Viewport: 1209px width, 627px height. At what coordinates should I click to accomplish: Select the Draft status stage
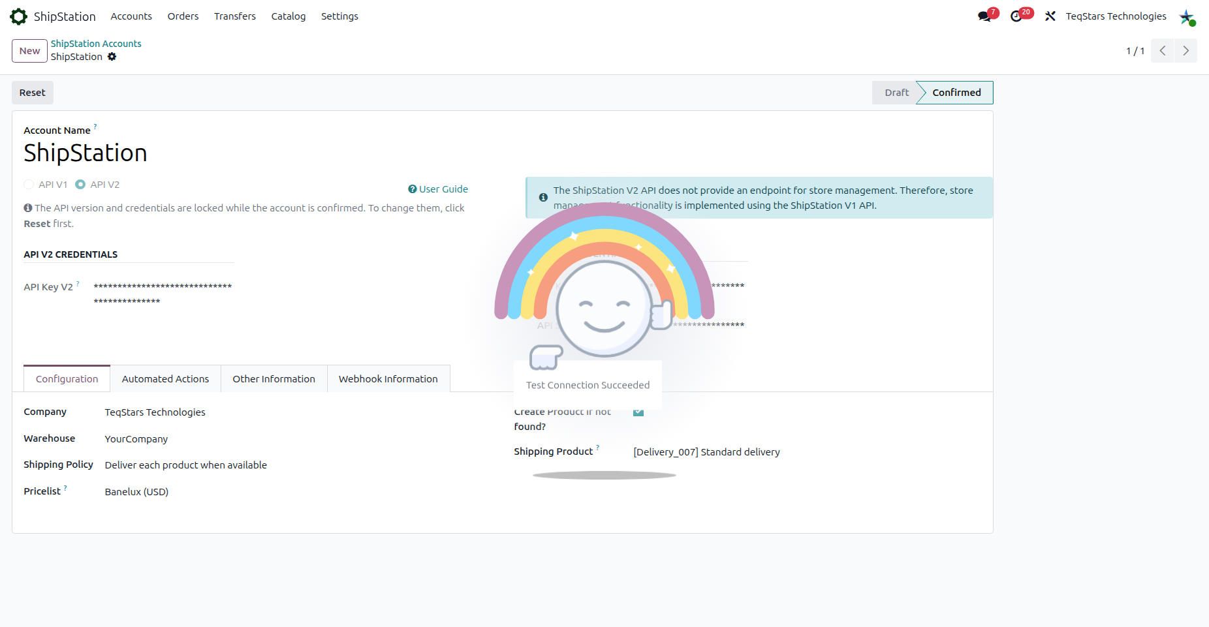tap(895, 93)
